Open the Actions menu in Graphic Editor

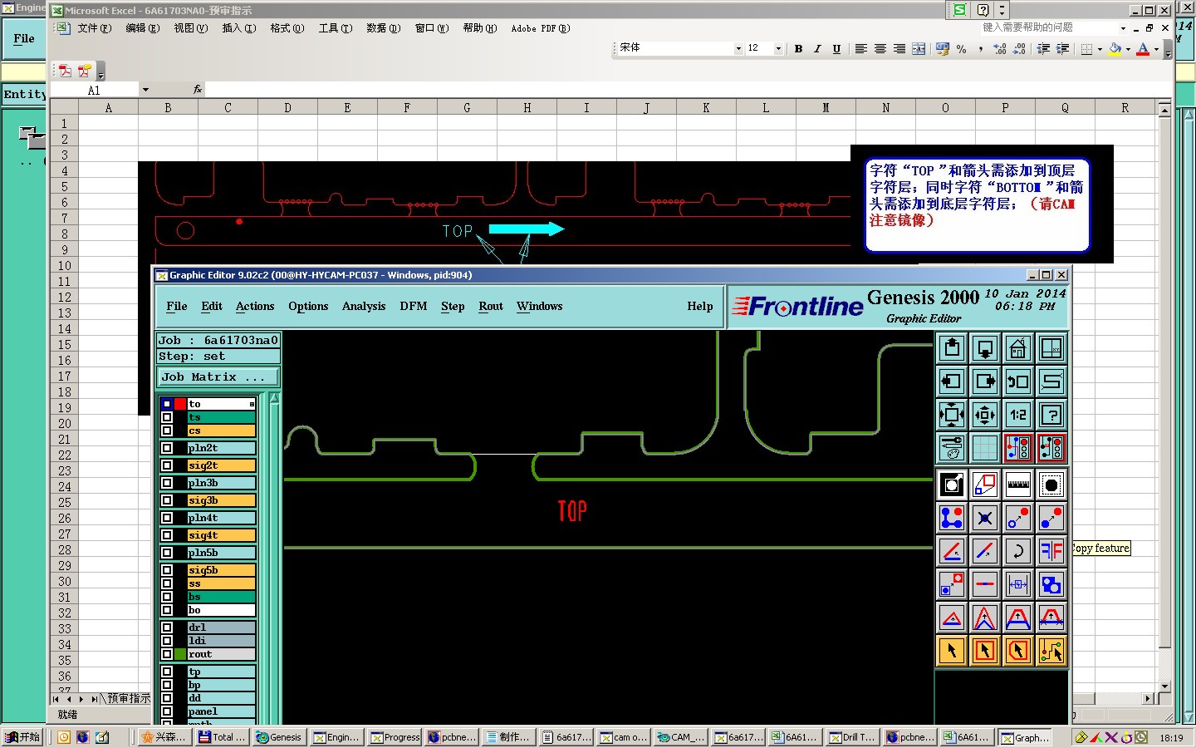(255, 307)
